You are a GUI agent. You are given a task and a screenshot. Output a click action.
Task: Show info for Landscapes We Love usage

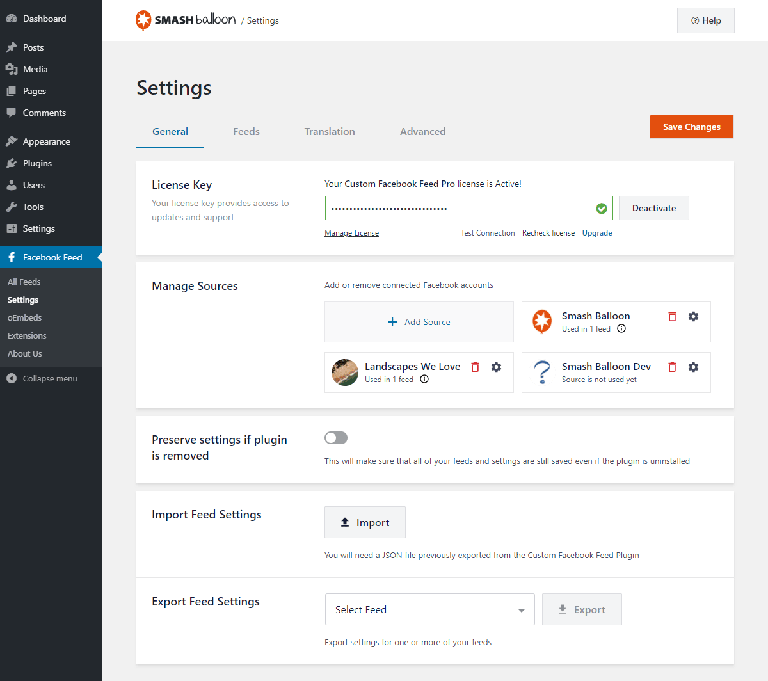[424, 380]
